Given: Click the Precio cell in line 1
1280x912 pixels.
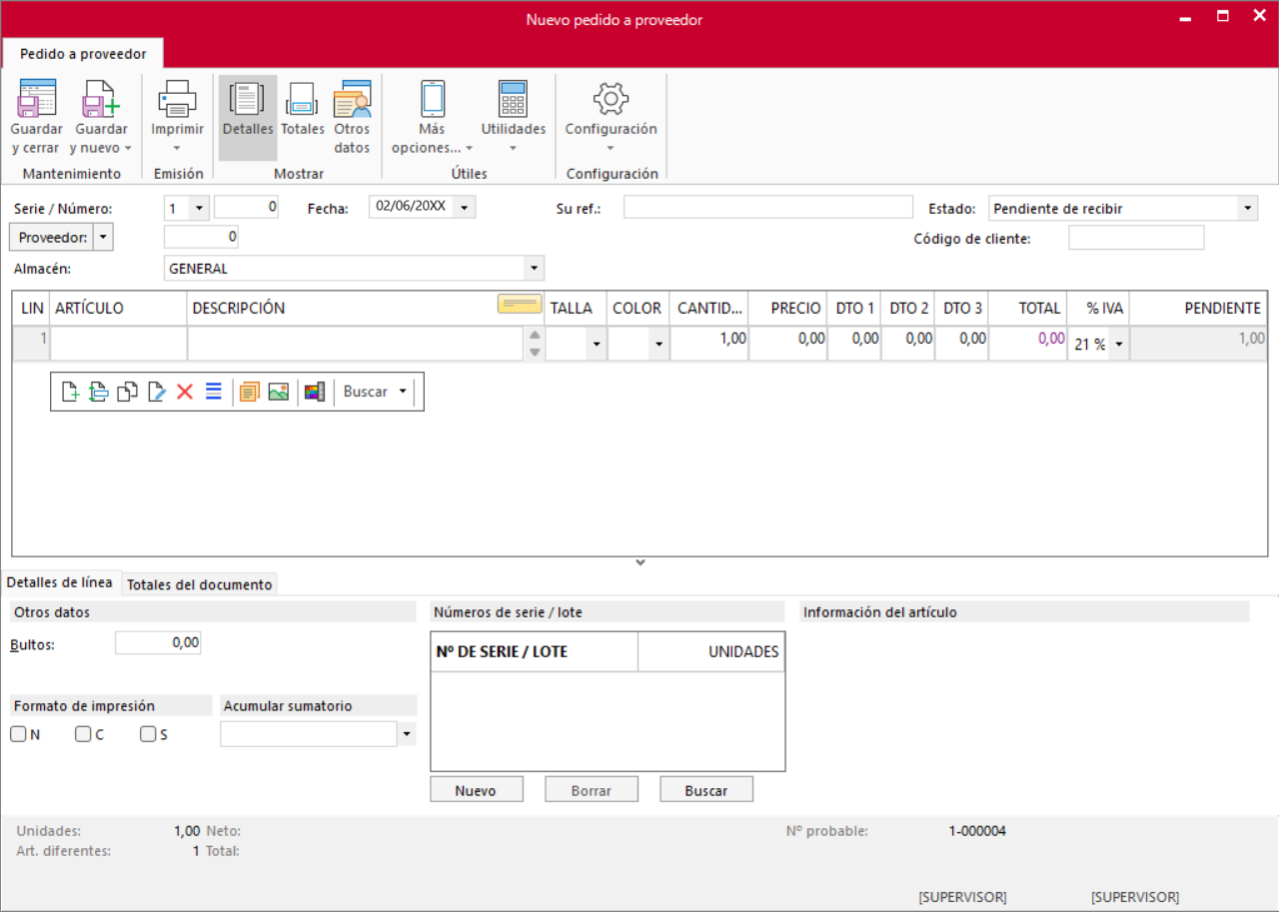Looking at the screenshot, I should click(788, 344).
